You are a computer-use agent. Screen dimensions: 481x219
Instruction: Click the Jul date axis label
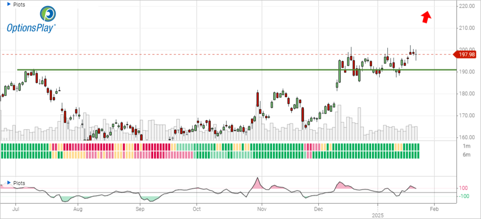16,209
